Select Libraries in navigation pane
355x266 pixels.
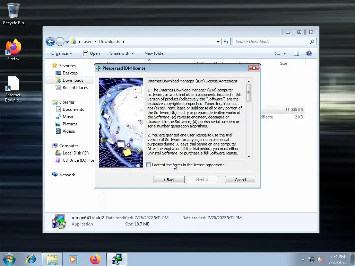pos(67,102)
